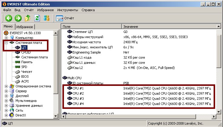Select the Кэш L1 кода row
Image resolution: width=223 pixels, height=127 pixels.
click(139, 57)
